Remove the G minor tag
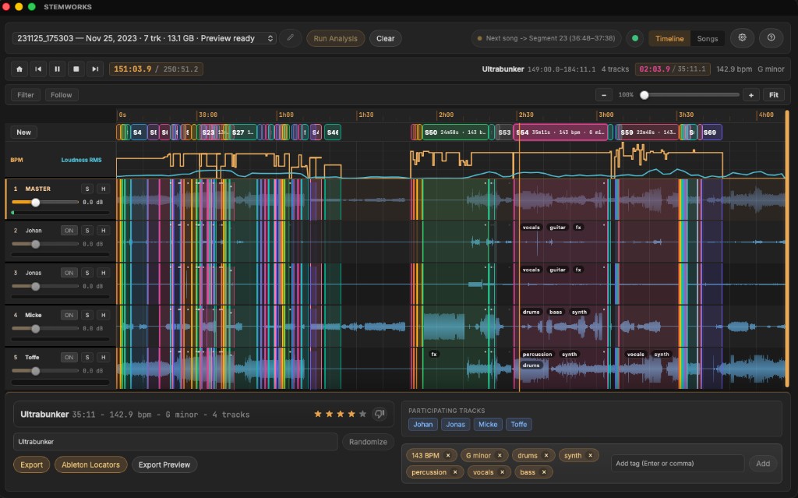 (500, 455)
